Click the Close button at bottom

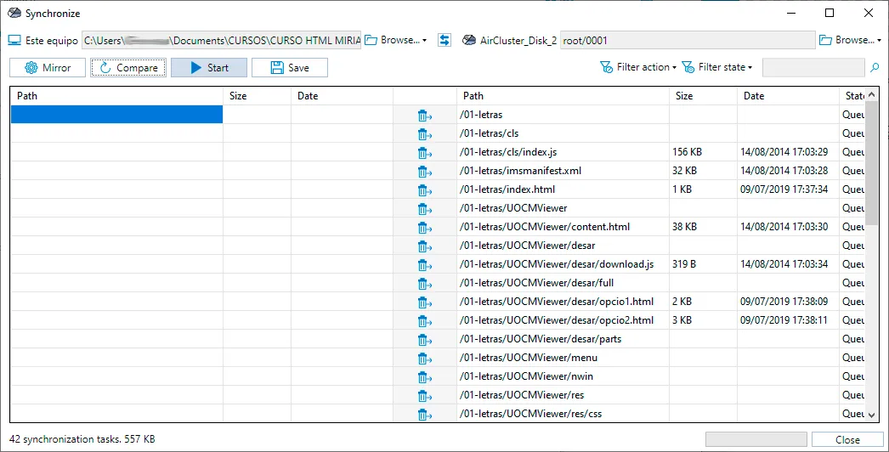[847, 439]
